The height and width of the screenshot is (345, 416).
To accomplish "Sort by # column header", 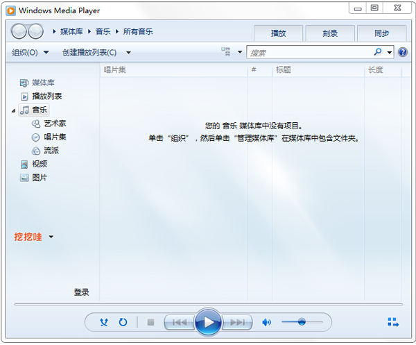I will click(260, 70).
